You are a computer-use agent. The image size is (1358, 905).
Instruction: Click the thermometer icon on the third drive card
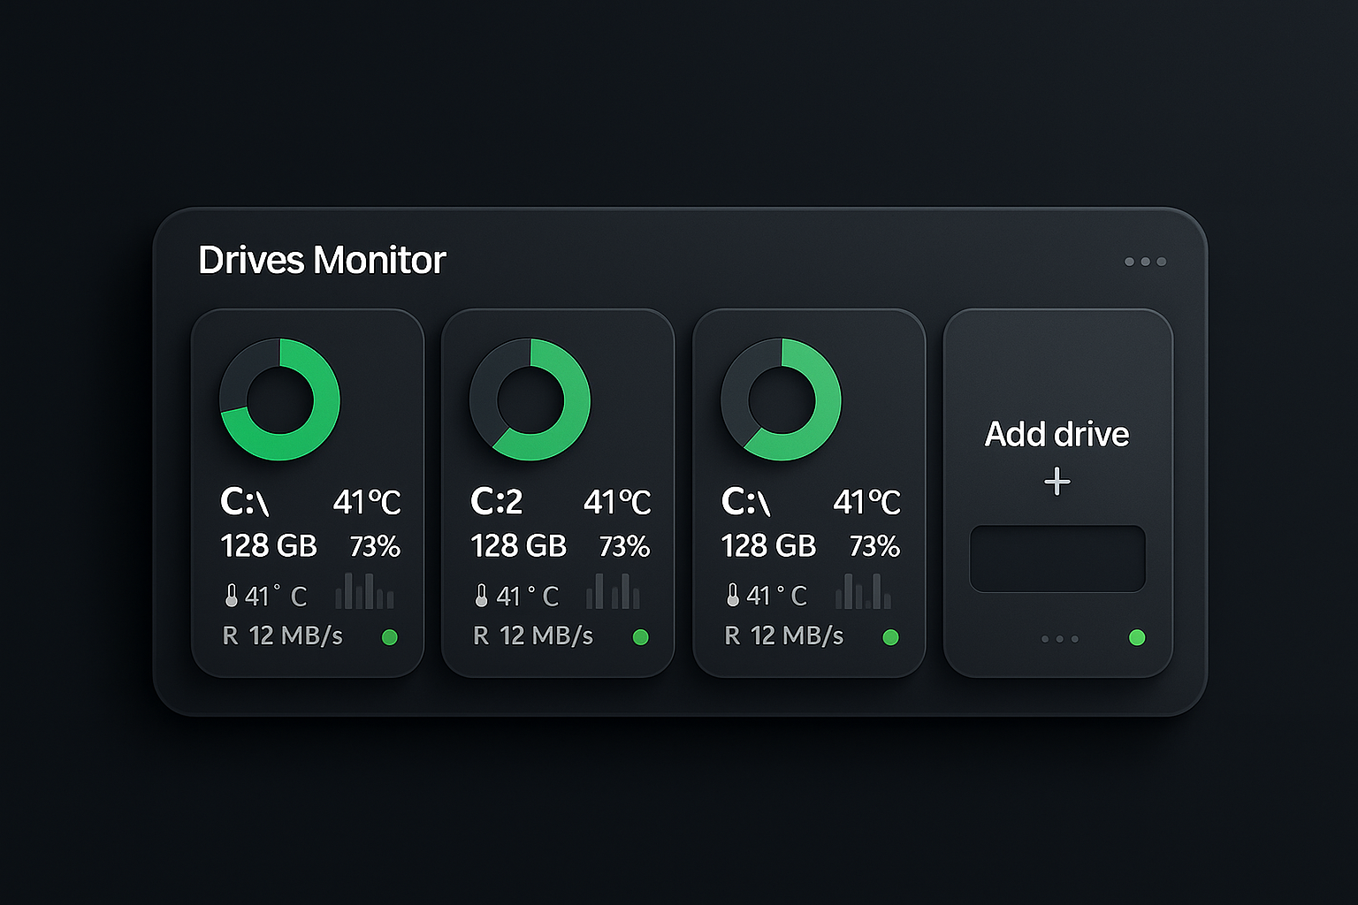click(732, 596)
